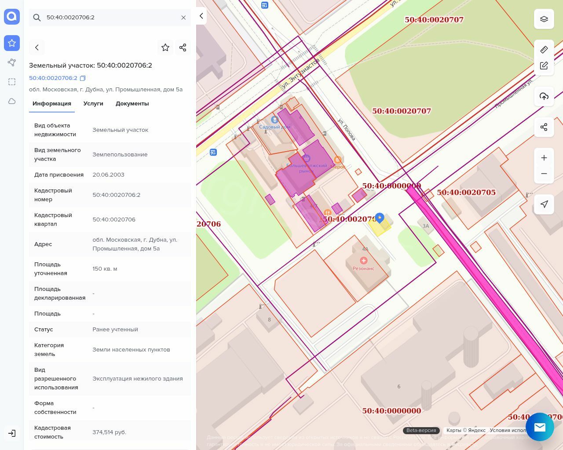Switch to the Услуги tab
Image resolution: width=563 pixels, height=450 pixels.
pyautogui.click(x=93, y=104)
